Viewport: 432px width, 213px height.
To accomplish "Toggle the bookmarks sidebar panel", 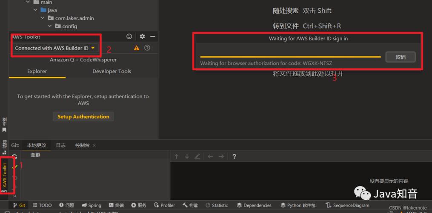I will [4, 125].
